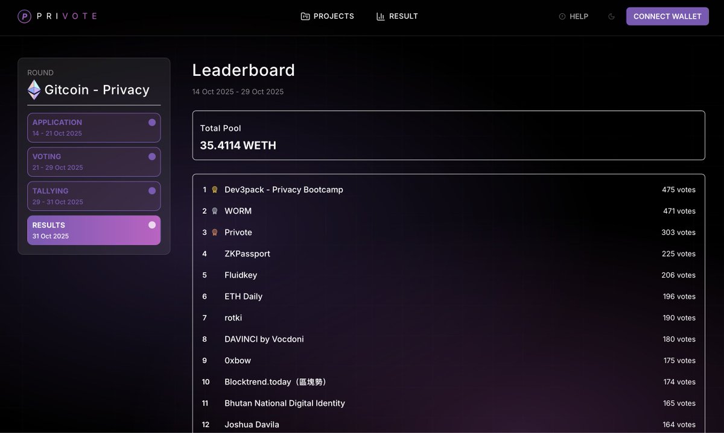Open the ZKPassport project entry
This screenshot has height=433, width=724.
247,254
